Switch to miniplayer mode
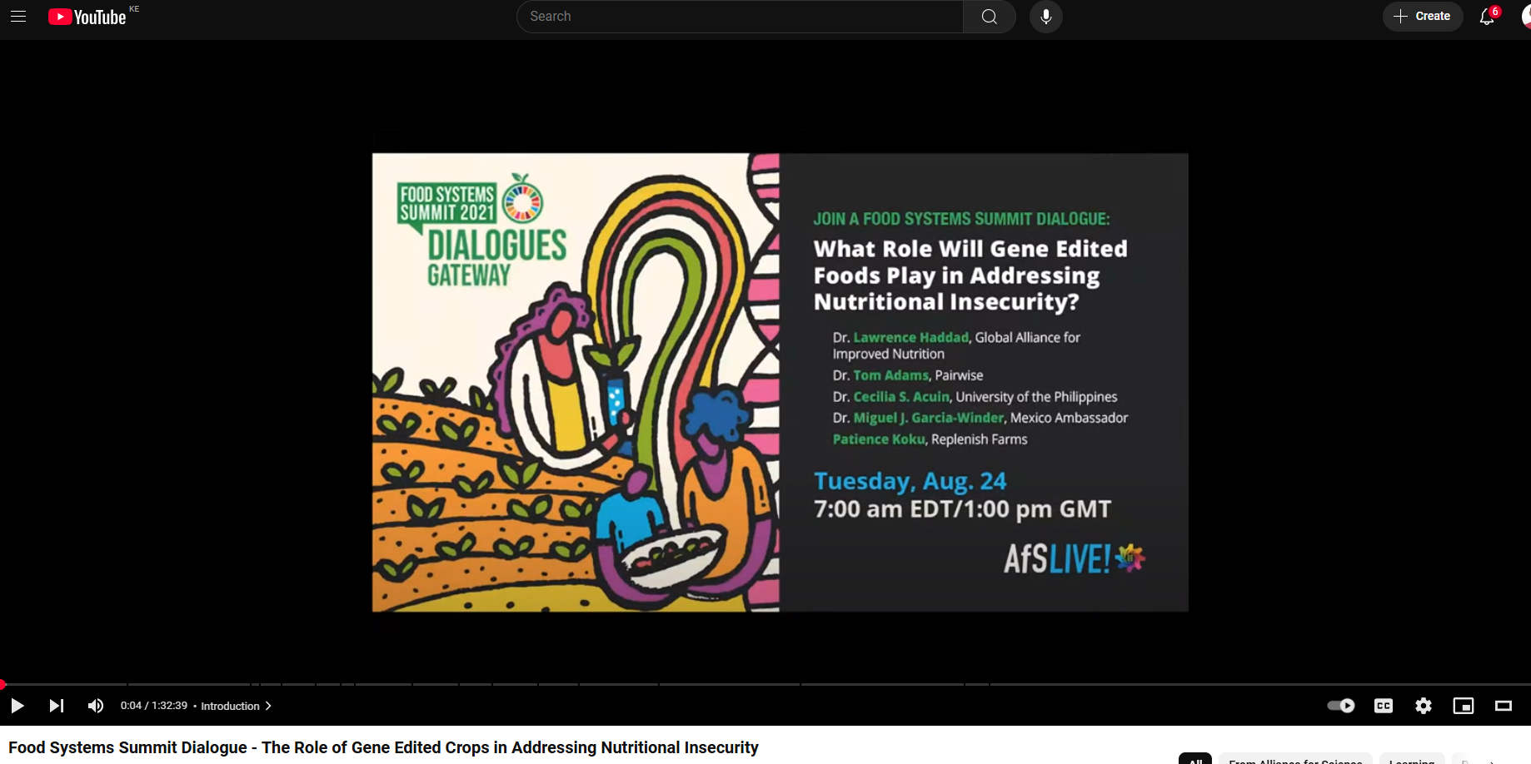The image size is (1531, 764). [x=1464, y=706]
